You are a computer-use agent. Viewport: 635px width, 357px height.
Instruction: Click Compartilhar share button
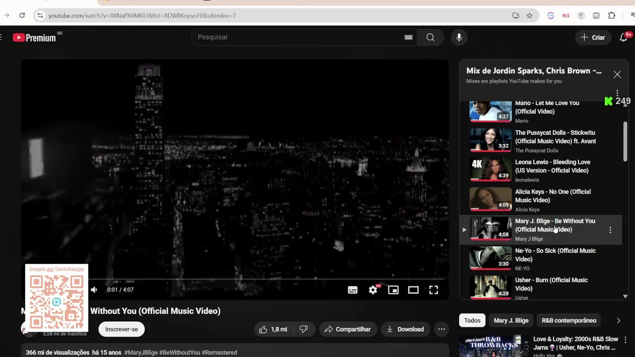click(x=348, y=329)
